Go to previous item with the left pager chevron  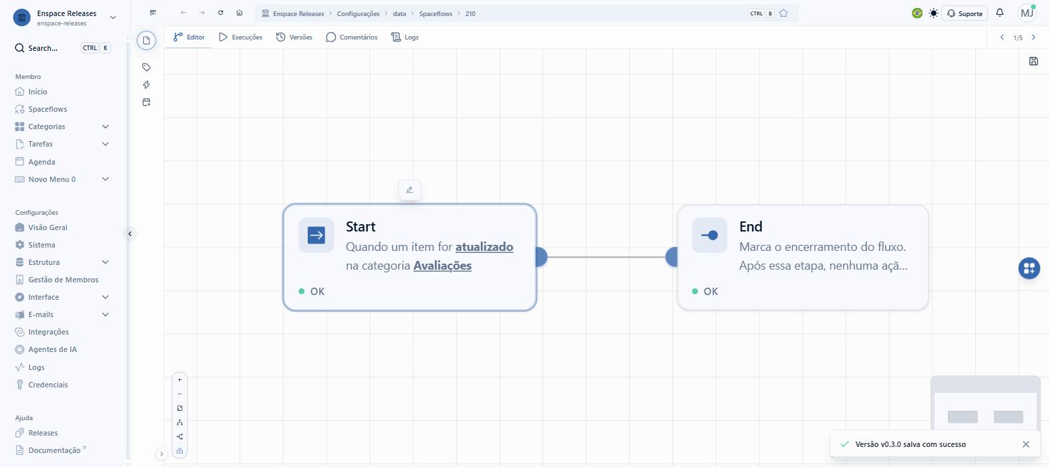(x=1002, y=37)
